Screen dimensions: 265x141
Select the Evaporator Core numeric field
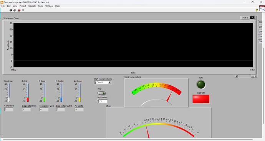click(44, 109)
